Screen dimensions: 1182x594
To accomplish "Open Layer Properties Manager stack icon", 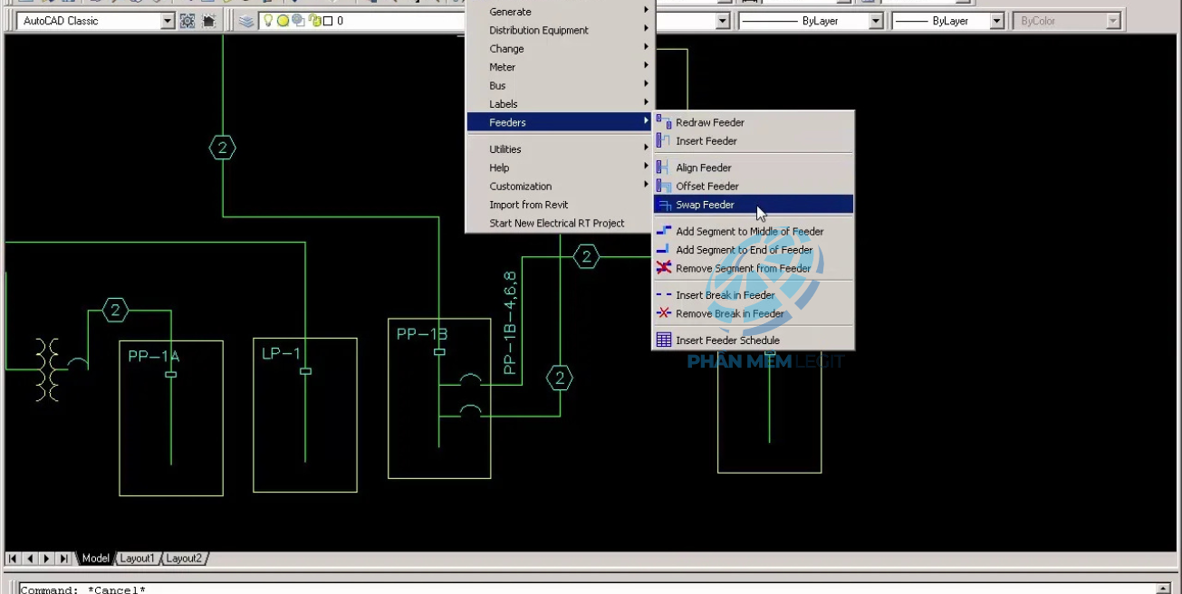I will pyautogui.click(x=247, y=21).
